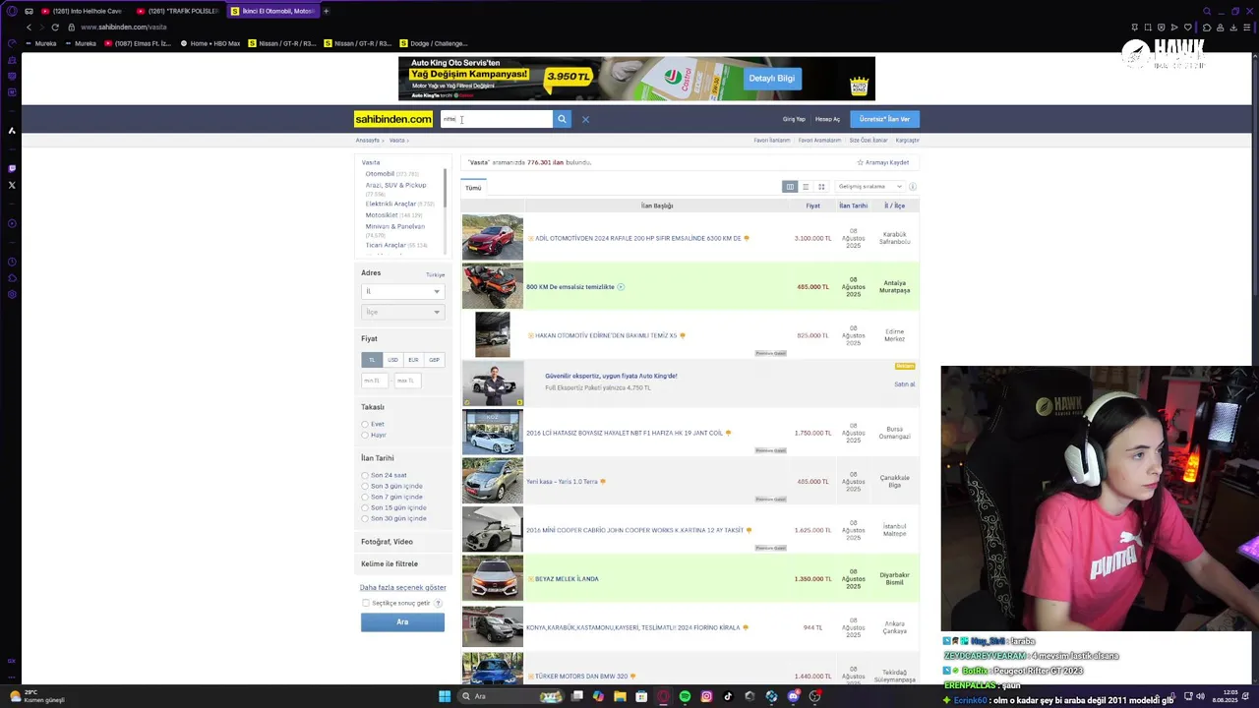Choose GBP currency option
The image size is (1259, 708).
(x=434, y=360)
